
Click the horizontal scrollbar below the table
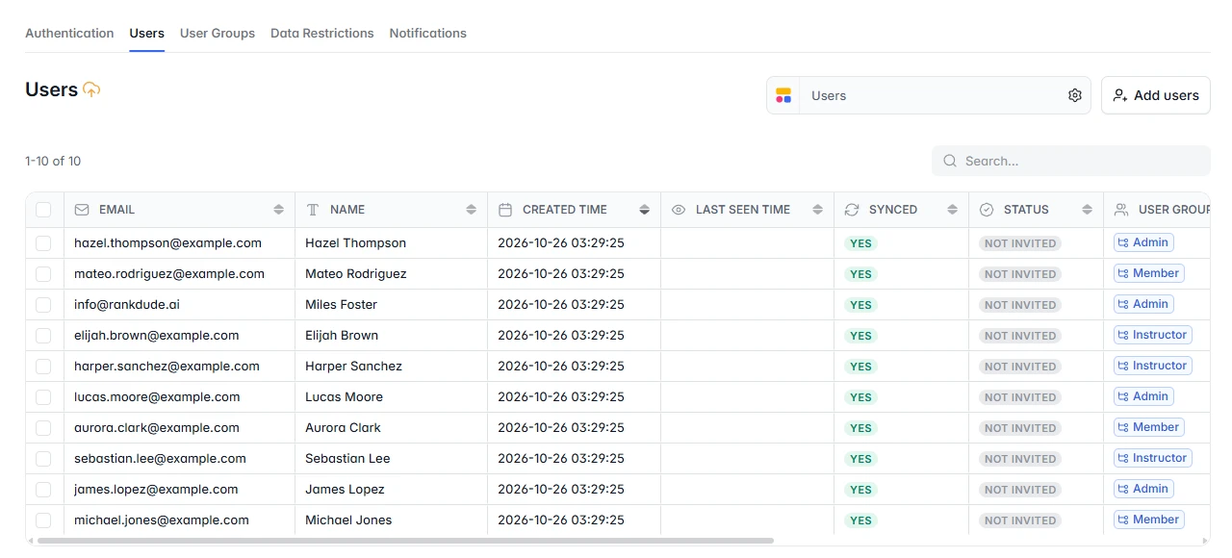pos(405,541)
